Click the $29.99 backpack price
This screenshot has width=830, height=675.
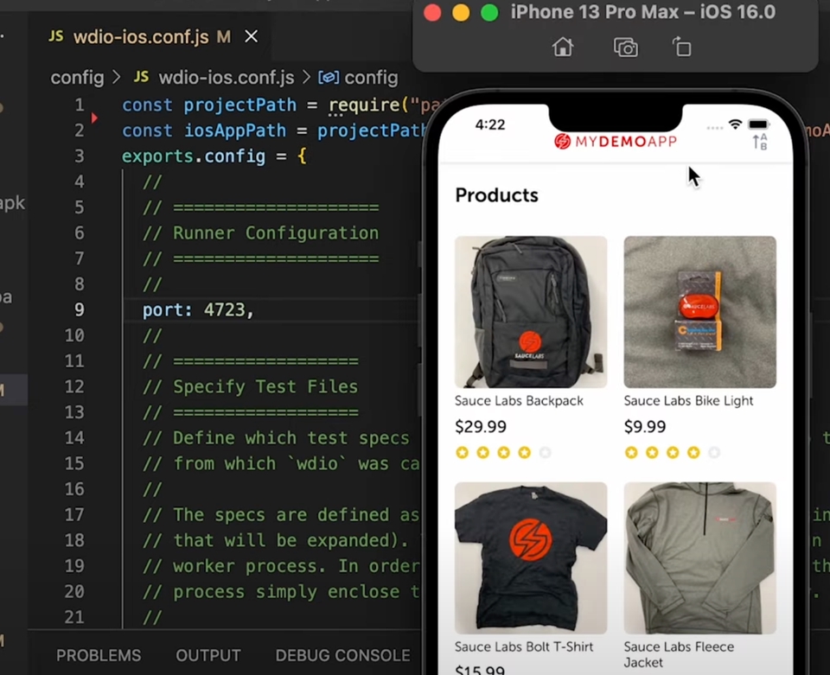pos(481,426)
